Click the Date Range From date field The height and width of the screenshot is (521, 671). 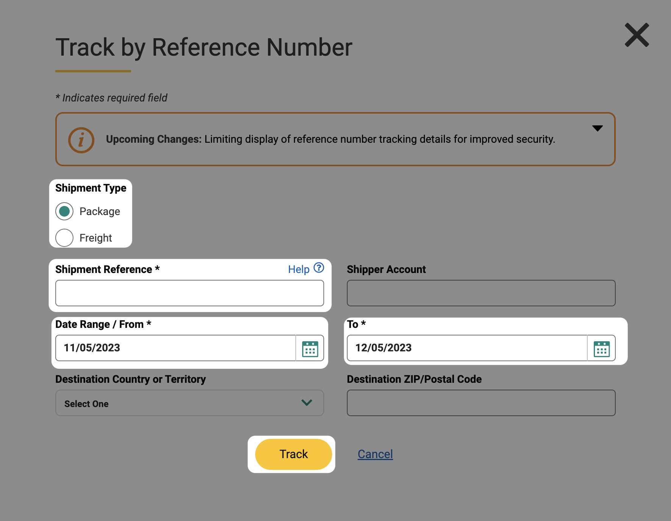coord(175,348)
